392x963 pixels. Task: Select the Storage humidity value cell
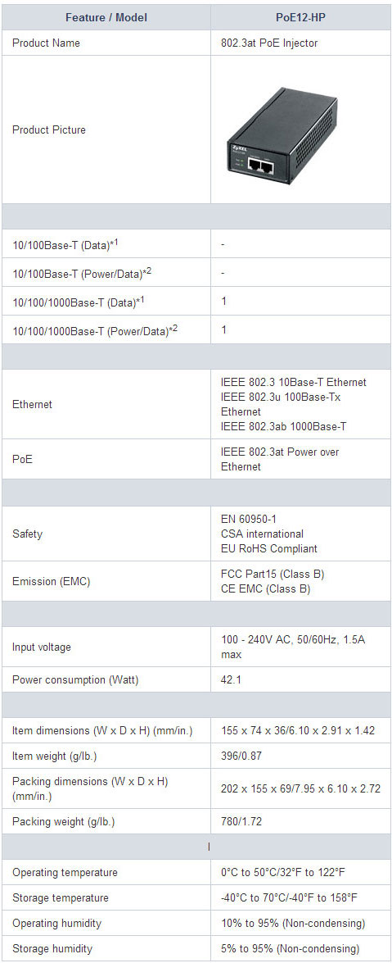300,948
